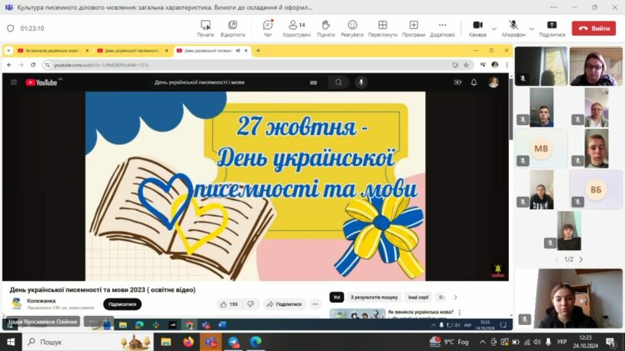
Task: Click the YouTube voice search microphone icon
Action: pos(361,82)
